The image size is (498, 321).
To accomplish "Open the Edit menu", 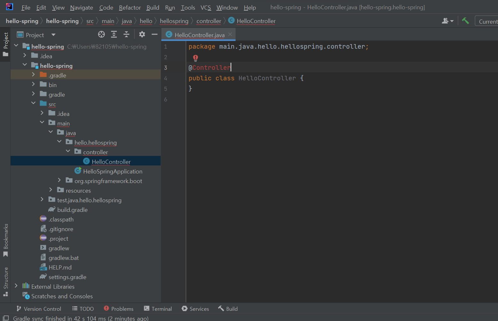I will [x=41, y=7].
